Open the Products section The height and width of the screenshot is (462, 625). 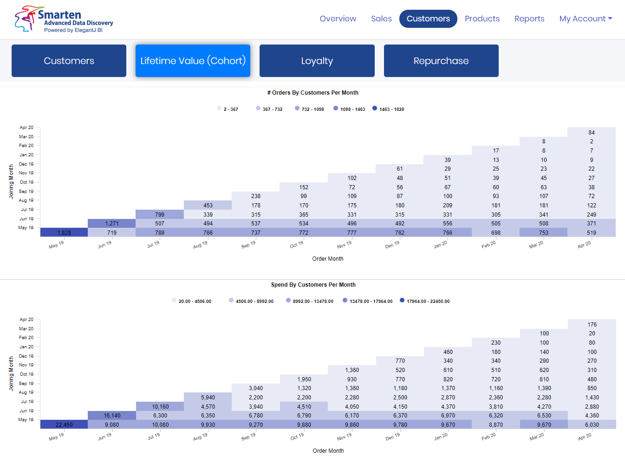(482, 19)
